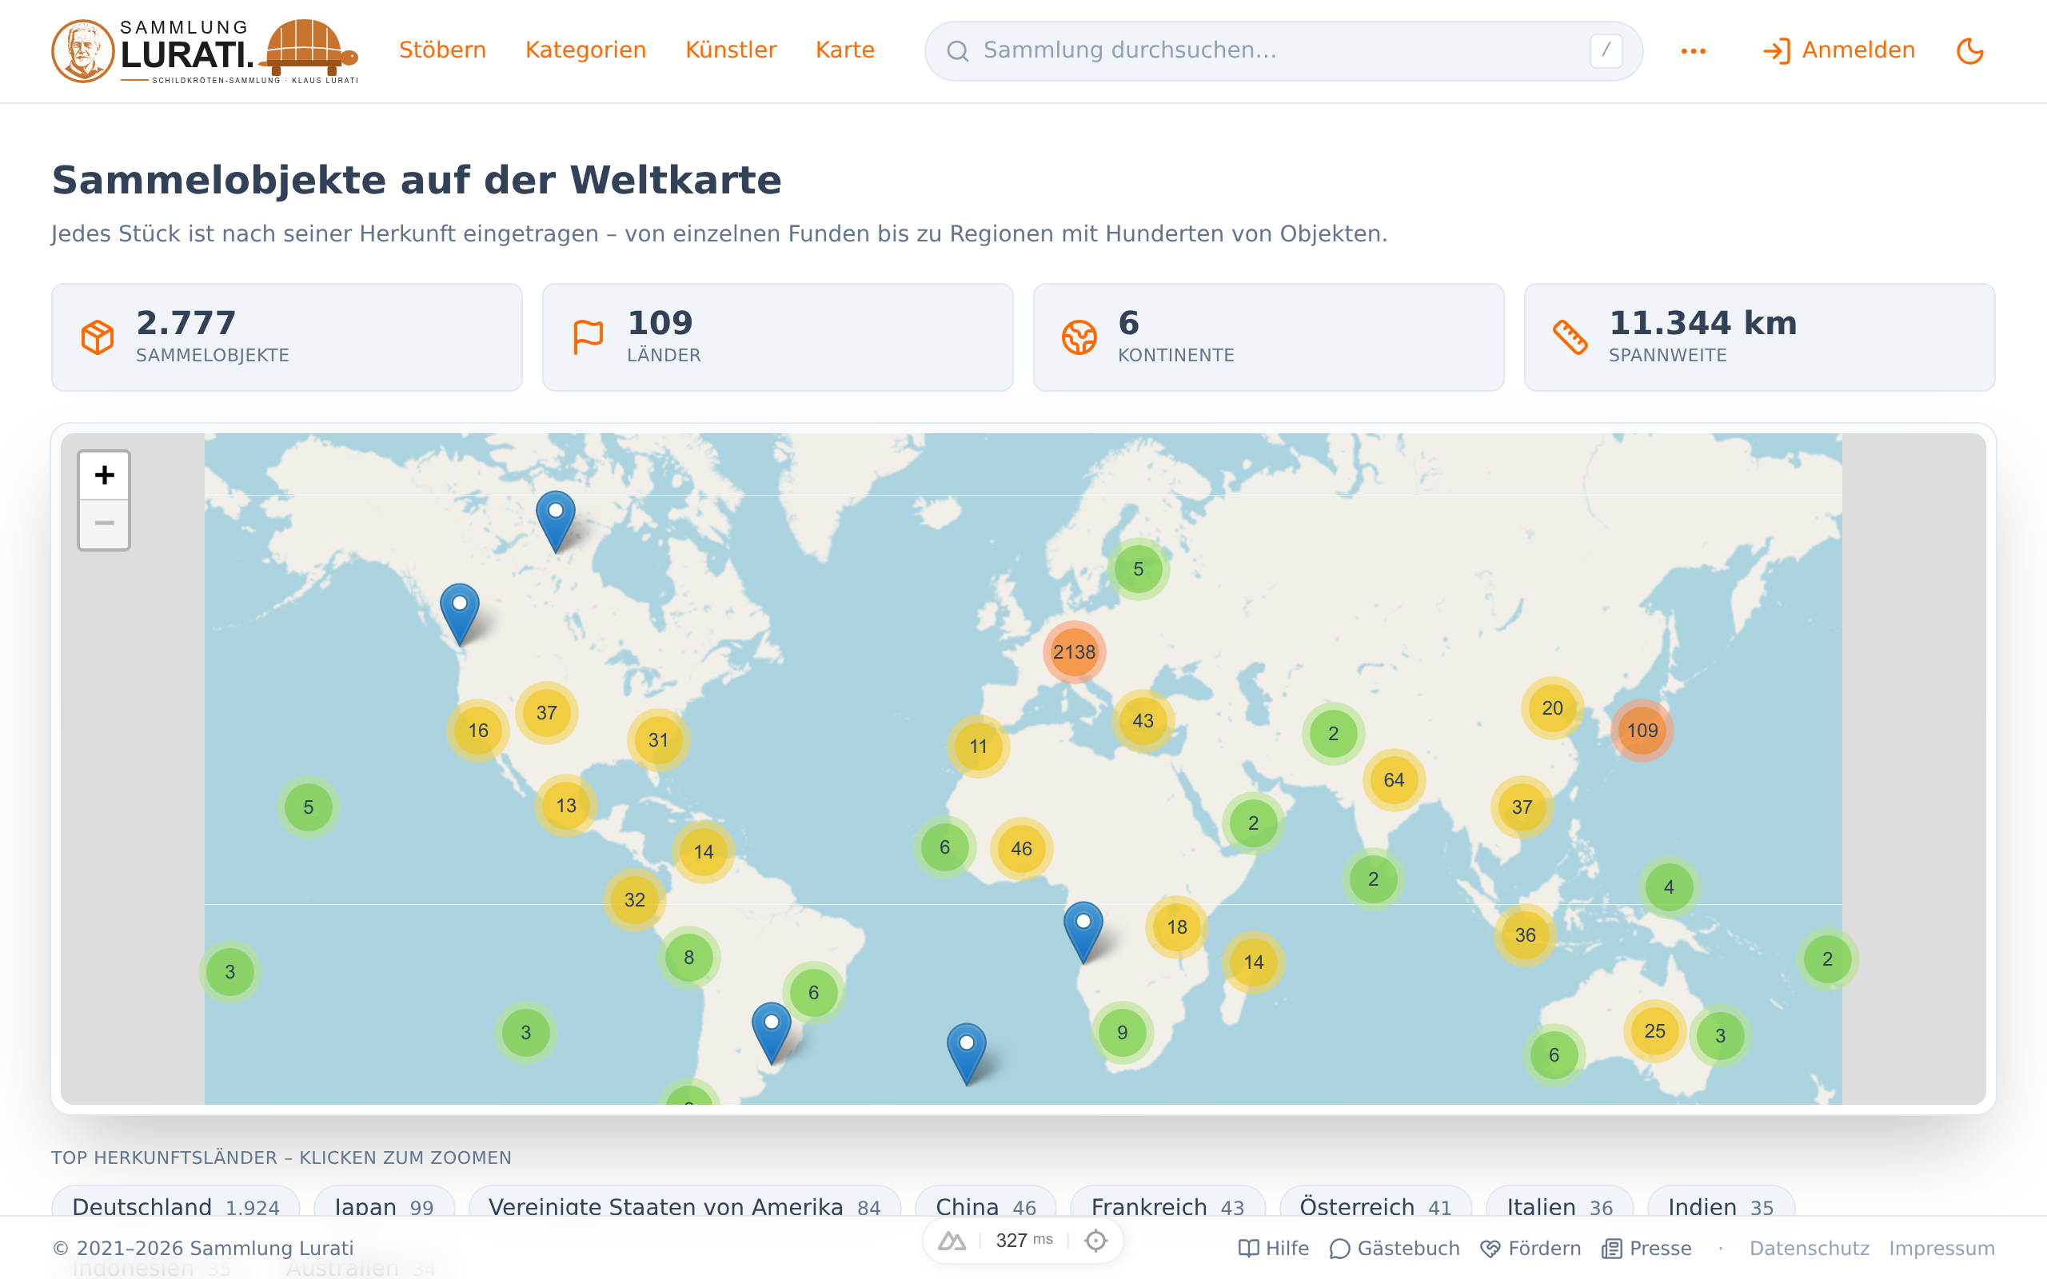Open the 32 cluster in northwestern South America
The image size is (2047, 1279).
tap(634, 900)
